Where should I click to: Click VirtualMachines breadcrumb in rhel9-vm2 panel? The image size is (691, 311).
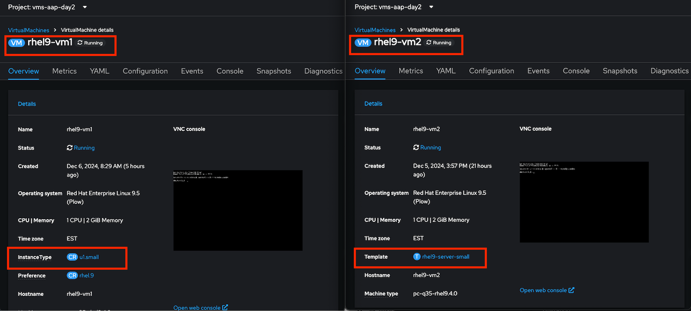(x=375, y=30)
